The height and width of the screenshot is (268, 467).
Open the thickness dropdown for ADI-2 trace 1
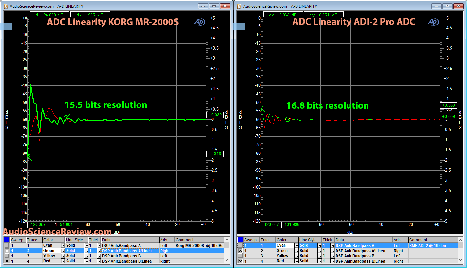click(333, 246)
